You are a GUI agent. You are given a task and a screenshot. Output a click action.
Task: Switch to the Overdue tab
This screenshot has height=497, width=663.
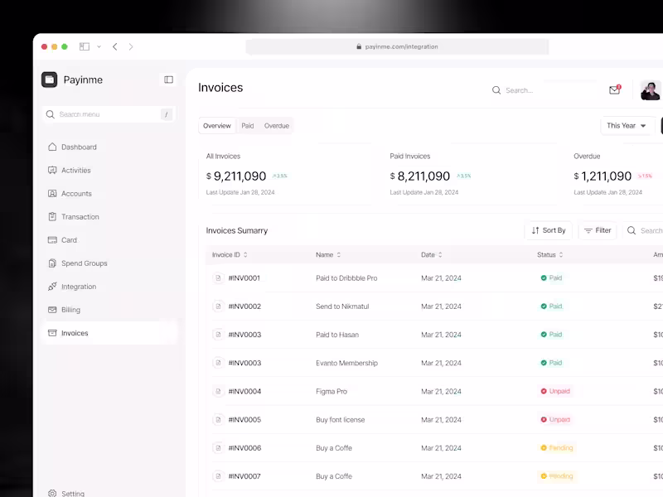(x=277, y=126)
